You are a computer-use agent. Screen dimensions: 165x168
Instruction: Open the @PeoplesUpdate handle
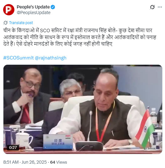pyautogui.click(x=34, y=13)
